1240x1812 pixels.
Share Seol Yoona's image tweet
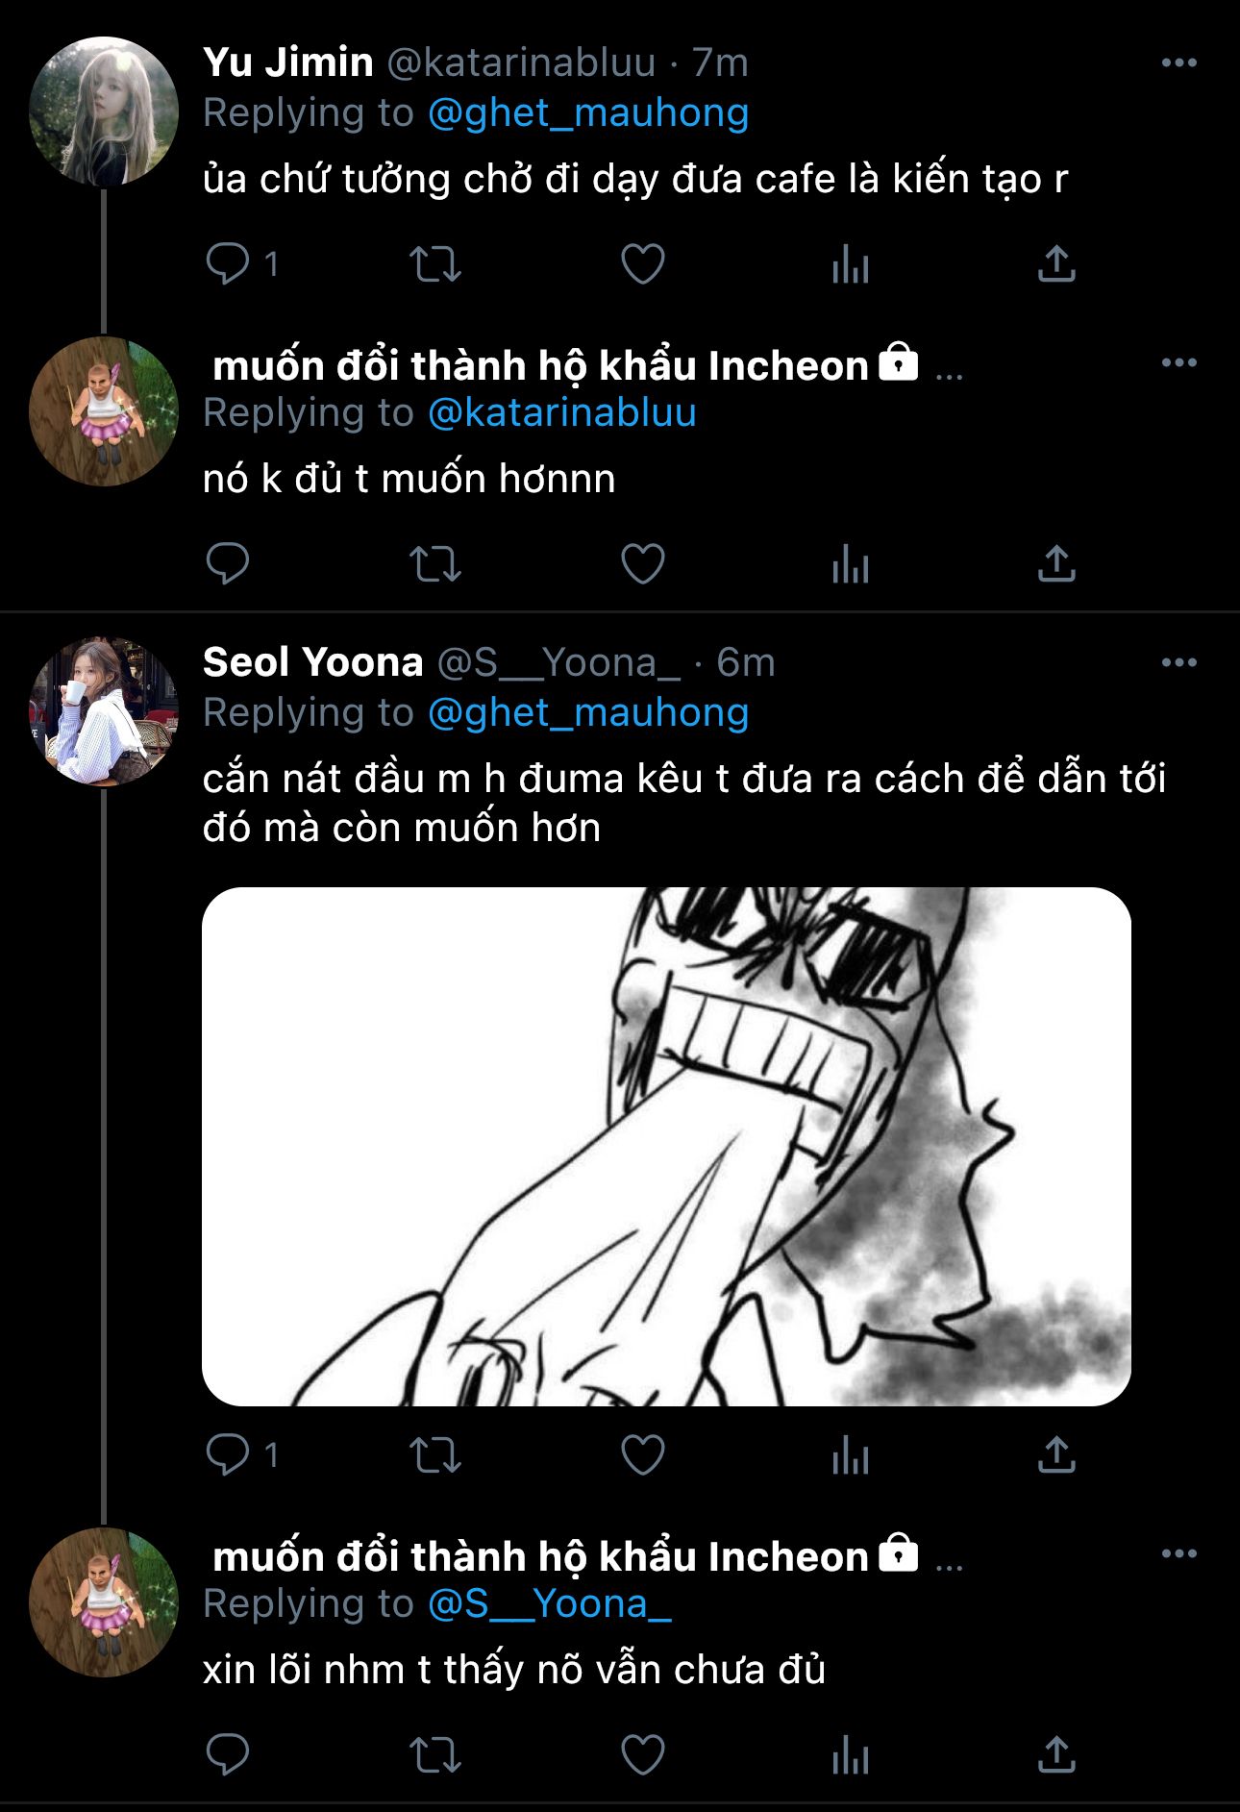point(1056,1455)
